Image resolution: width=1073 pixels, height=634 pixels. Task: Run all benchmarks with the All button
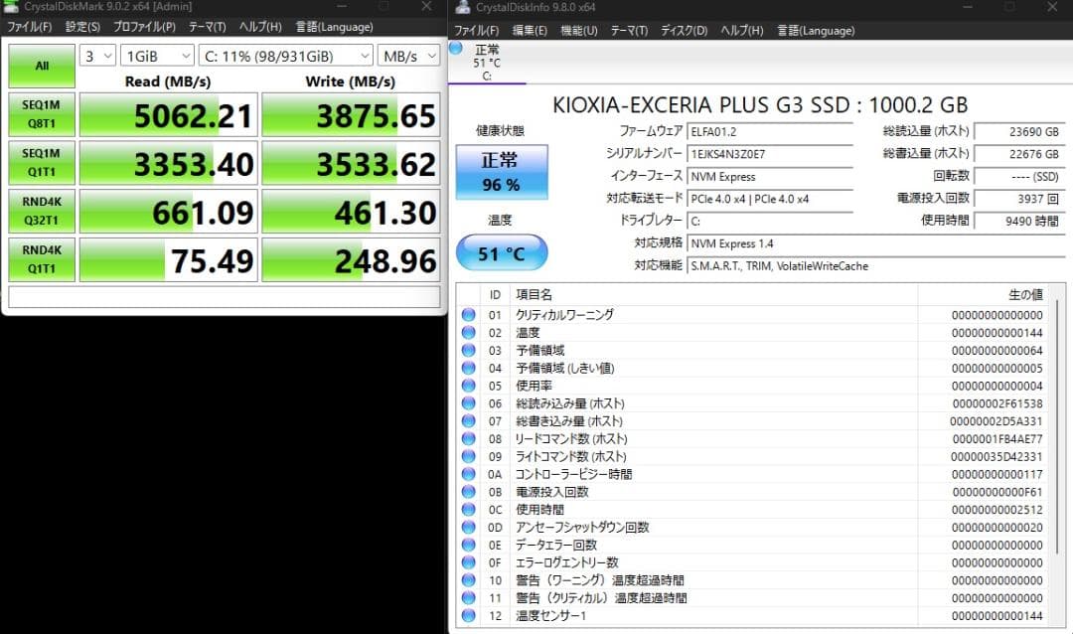tap(42, 66)
